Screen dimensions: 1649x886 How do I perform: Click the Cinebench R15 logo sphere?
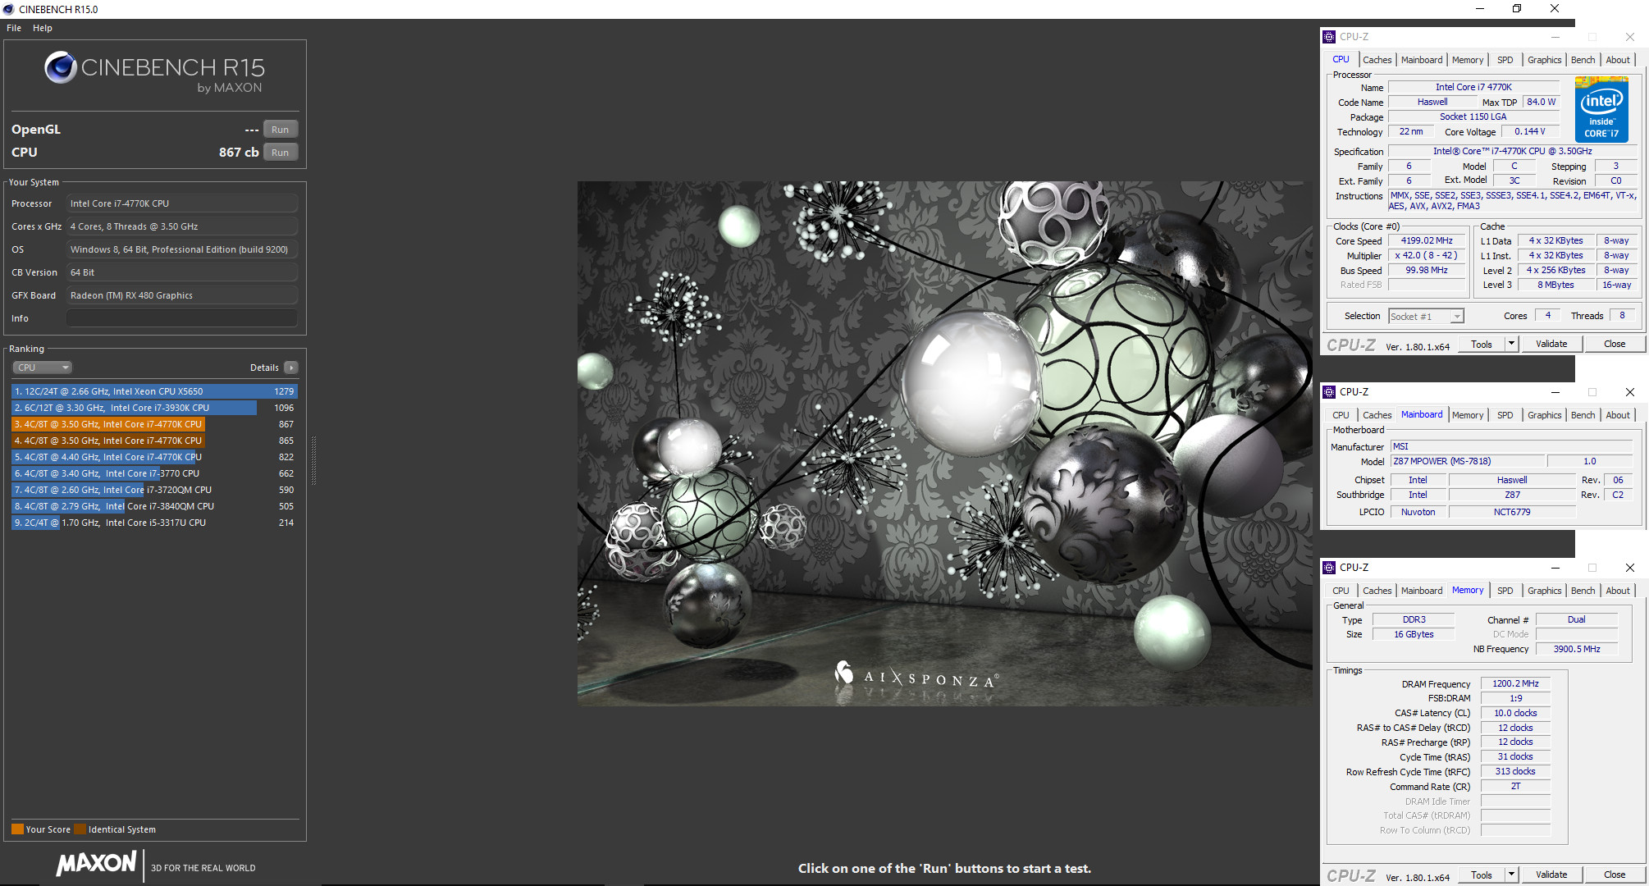[61, 67]
